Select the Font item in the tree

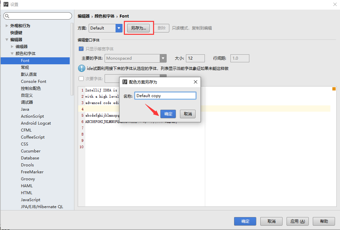pyautogui.click(x=35, y=61)
